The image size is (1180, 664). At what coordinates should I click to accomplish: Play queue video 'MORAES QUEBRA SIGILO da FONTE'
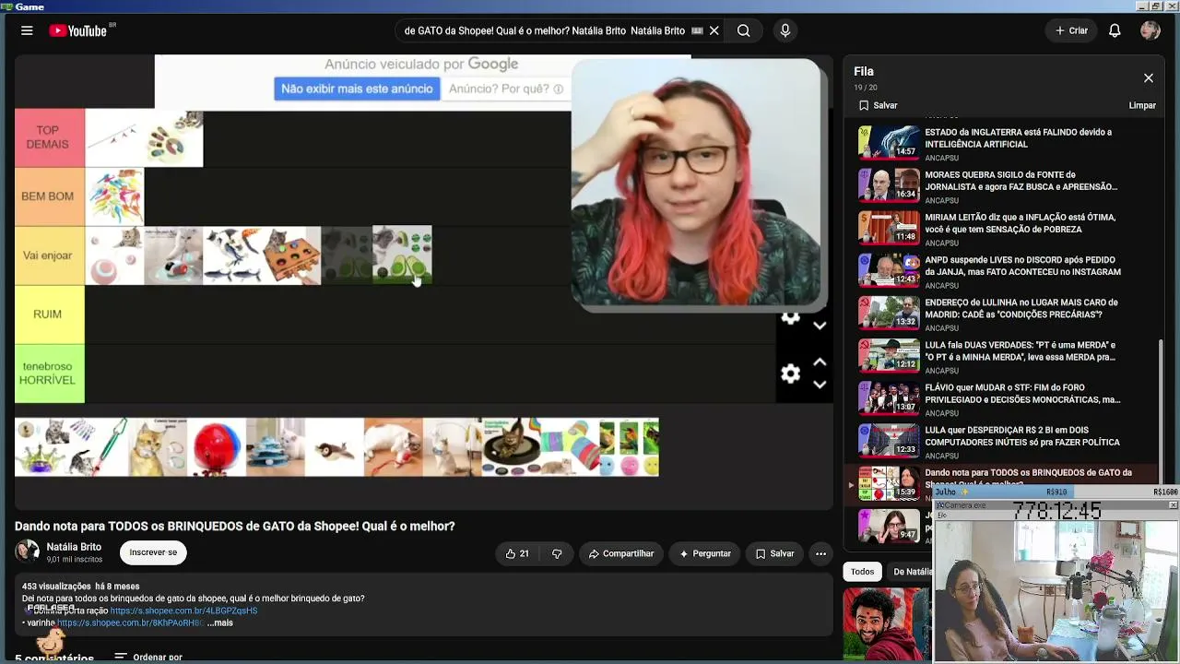point(1021,181)
